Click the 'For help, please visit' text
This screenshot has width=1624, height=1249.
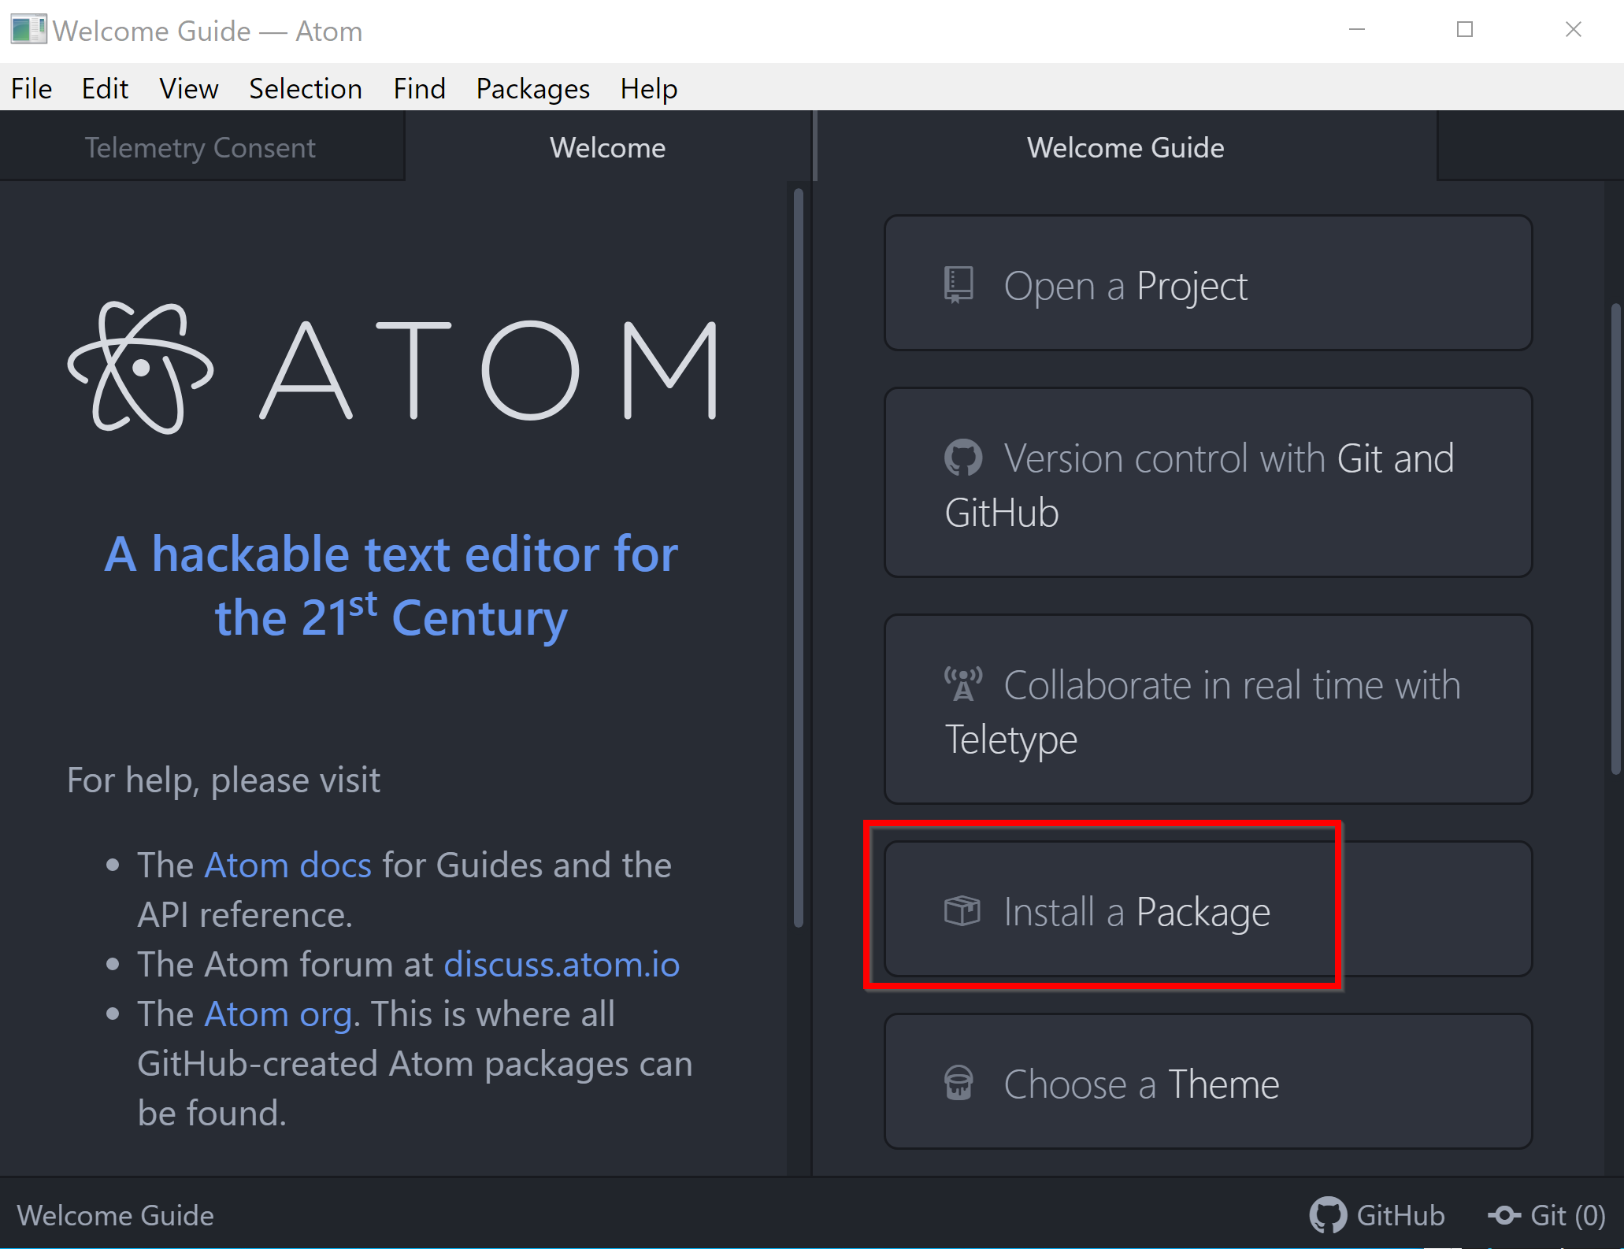pyautogui.click(x=224, y=780)
